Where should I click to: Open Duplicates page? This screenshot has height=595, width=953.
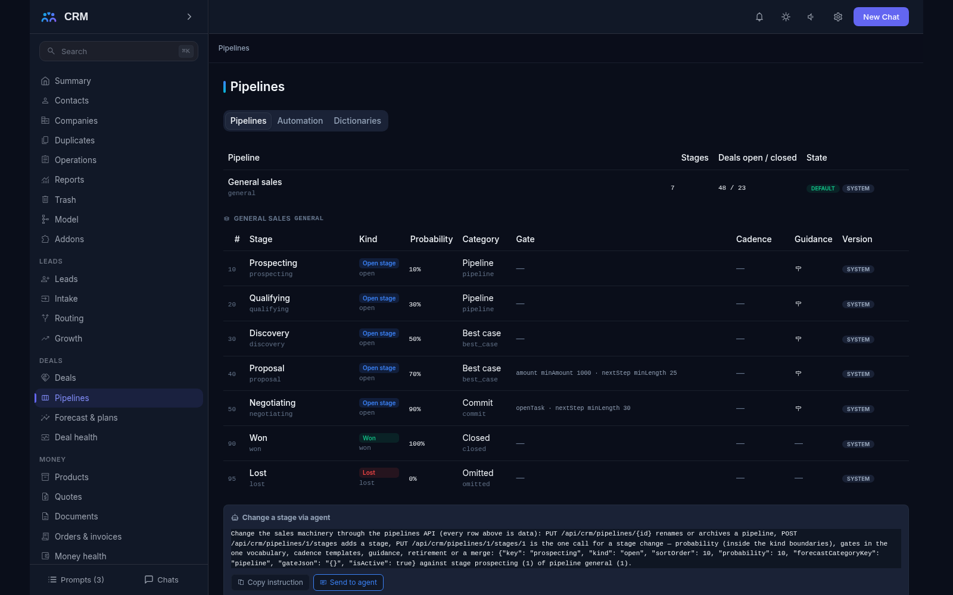(x=119, y=140)
